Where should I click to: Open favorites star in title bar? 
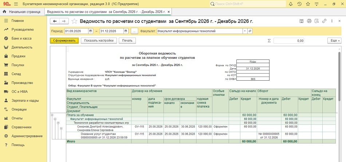[308, 4]
